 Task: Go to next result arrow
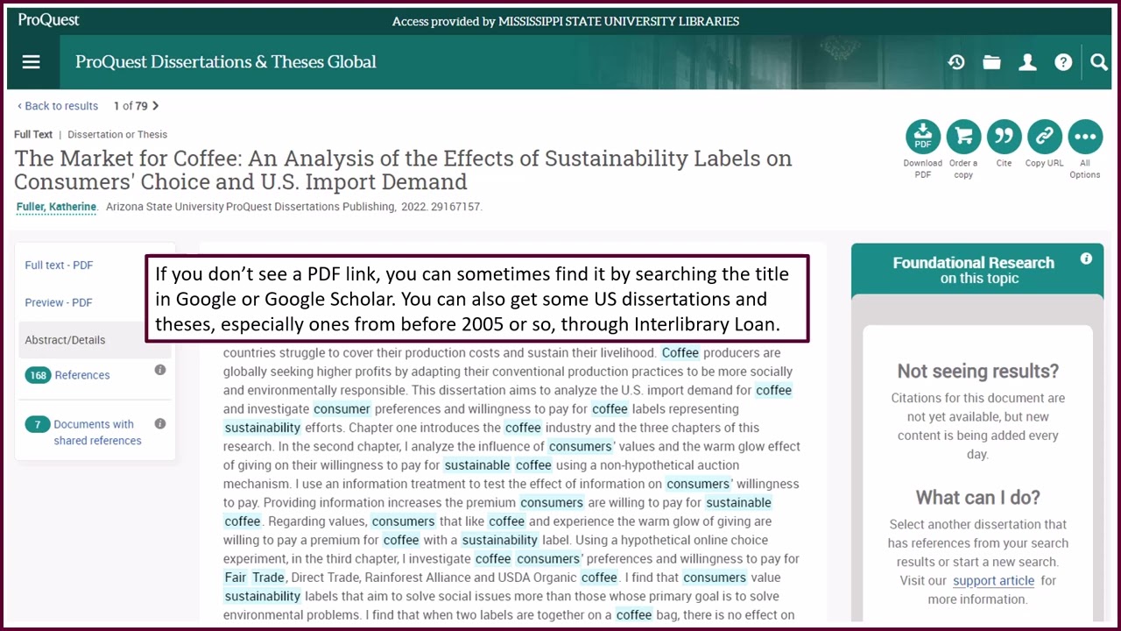156,106
